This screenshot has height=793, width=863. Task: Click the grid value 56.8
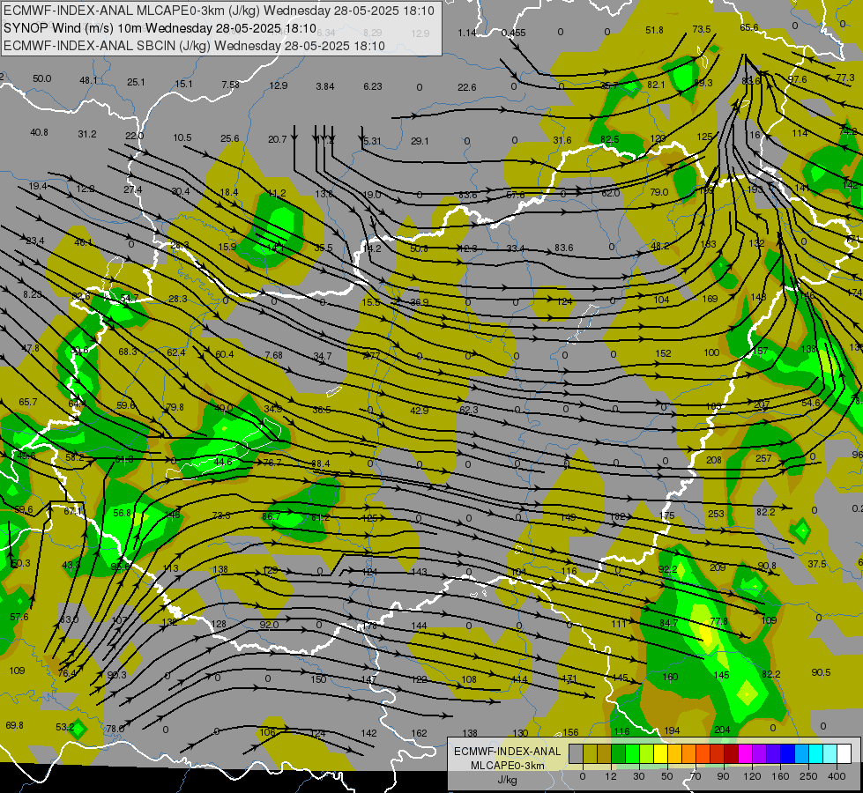click(x=123, y=513)
